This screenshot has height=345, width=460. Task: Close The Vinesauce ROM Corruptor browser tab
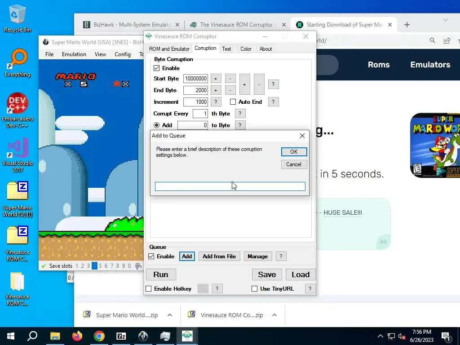(284, 25)
